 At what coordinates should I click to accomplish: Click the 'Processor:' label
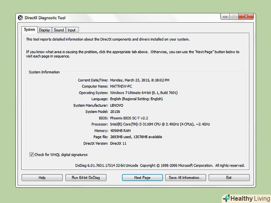pyautogui.click(x=100, y=124)
